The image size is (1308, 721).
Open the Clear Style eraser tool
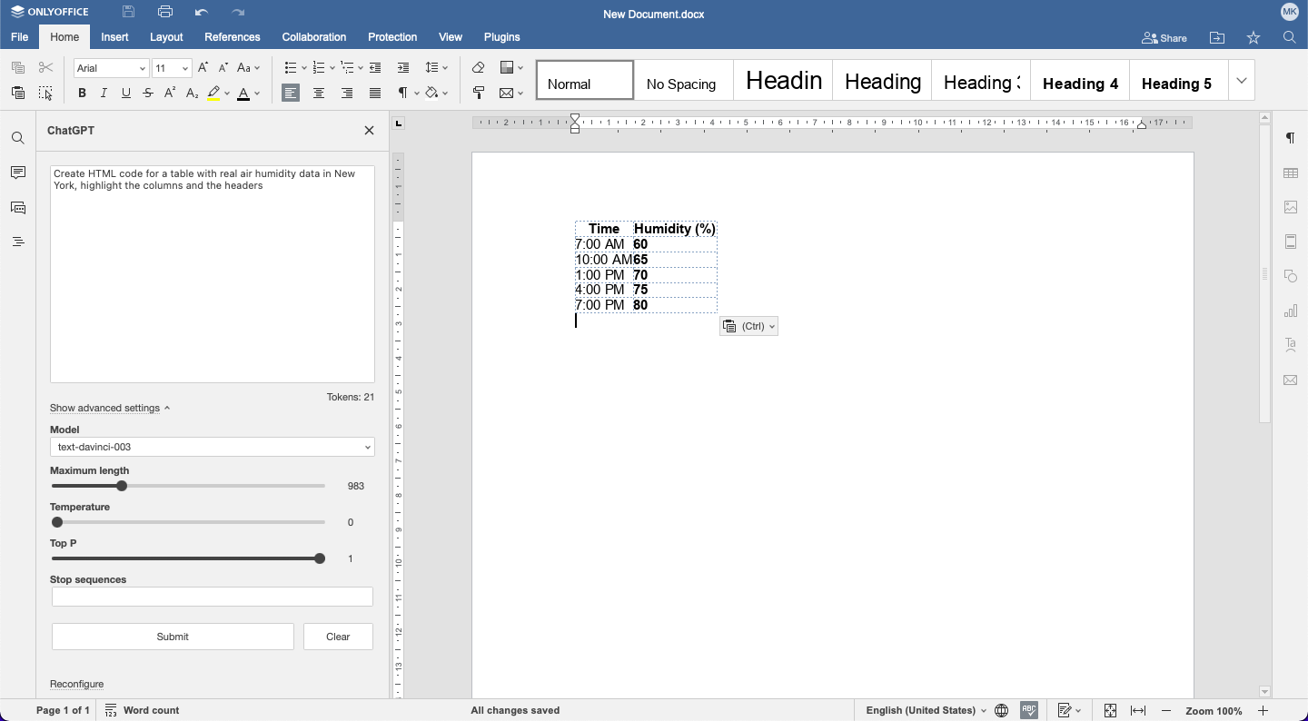click(479, 67)
